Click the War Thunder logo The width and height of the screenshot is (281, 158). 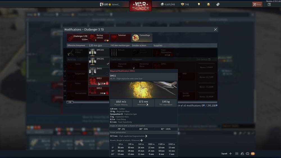pyautogui.click(x=140, y=6)
